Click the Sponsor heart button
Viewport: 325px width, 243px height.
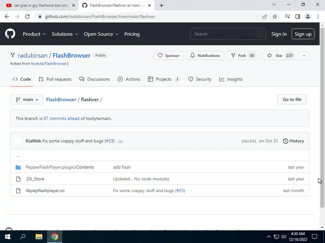(x=168, y=55)
